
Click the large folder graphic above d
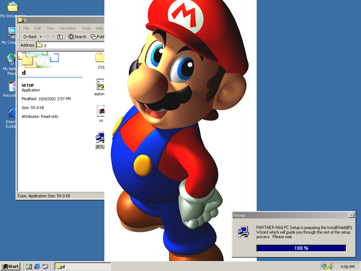click(x=27, y=61)
